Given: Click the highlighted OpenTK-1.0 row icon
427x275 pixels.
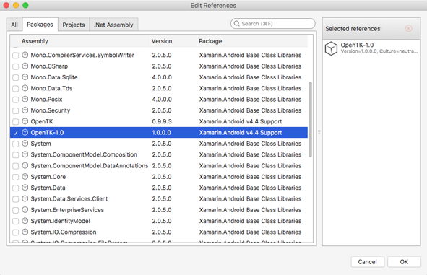Looking at the screenshot, I should tap(25, 133).
